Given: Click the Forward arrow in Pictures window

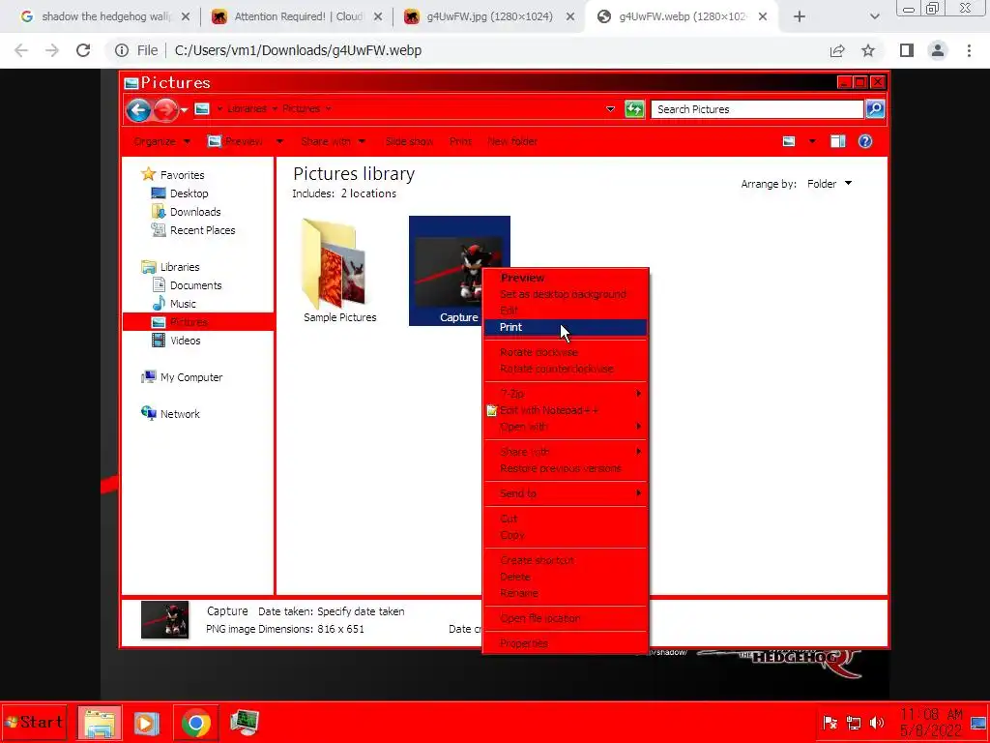Looking at the screenshot, I should (x=165, y=110).
